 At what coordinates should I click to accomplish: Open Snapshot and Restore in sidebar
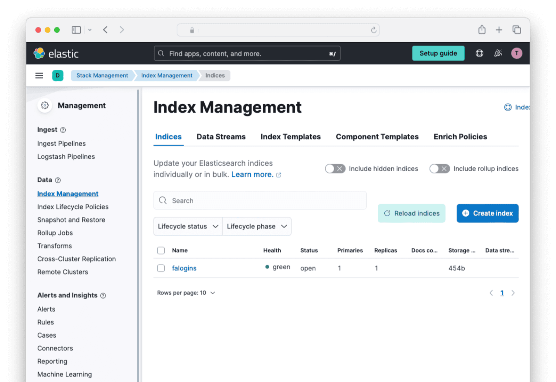point(71,220)
